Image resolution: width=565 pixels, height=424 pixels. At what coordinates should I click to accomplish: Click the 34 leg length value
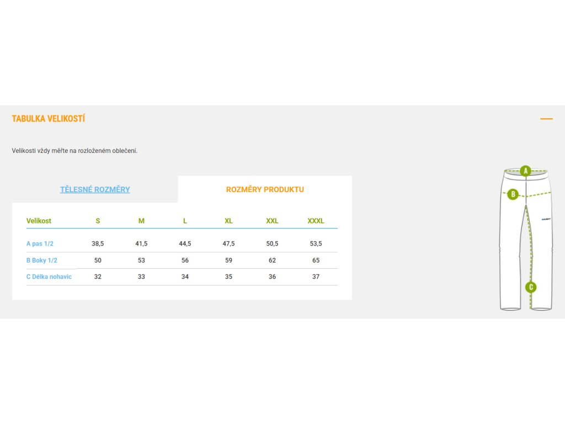[x=185, y=277]
